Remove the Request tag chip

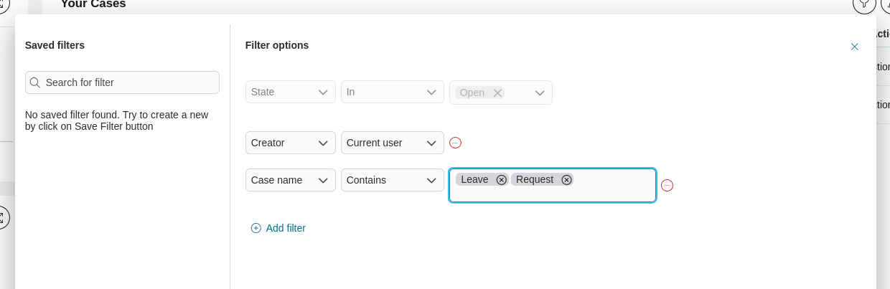point(566,179)
